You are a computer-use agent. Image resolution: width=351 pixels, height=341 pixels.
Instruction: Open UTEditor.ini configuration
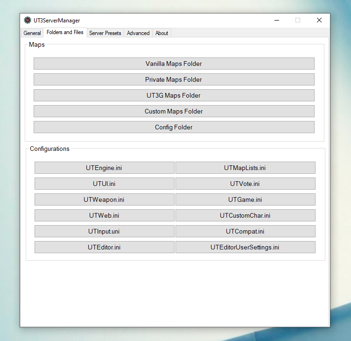(104, 248)
